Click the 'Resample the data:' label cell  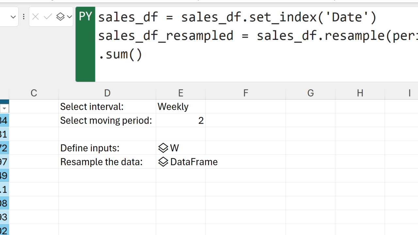tap(107, 162)
